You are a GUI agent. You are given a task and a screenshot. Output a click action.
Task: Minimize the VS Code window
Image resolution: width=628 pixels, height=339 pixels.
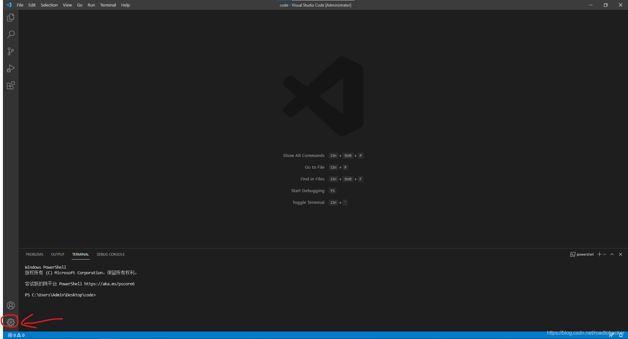pos(591,5)
